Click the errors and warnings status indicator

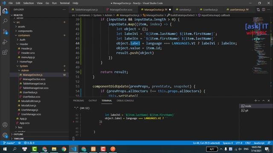[x=29, y=143]
